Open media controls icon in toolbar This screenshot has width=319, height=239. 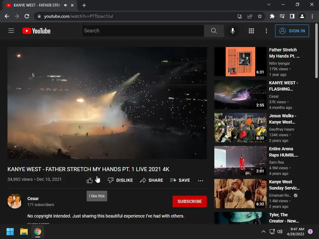pyautogui.click(x=282, y=16)
